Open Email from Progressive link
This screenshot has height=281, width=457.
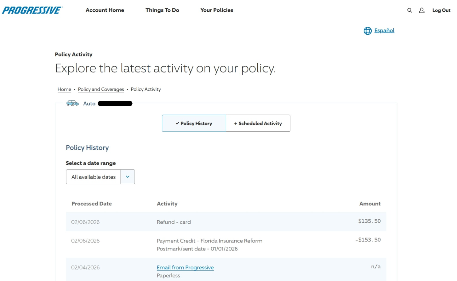coord(185,267)
